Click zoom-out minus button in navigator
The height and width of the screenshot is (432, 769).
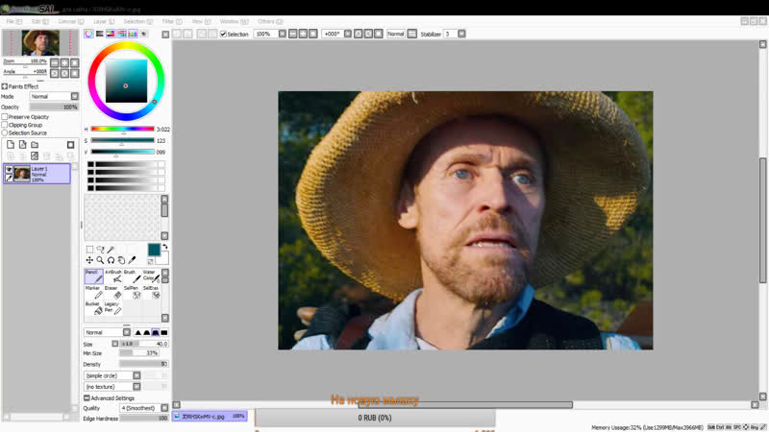click(x=55, y=62)
